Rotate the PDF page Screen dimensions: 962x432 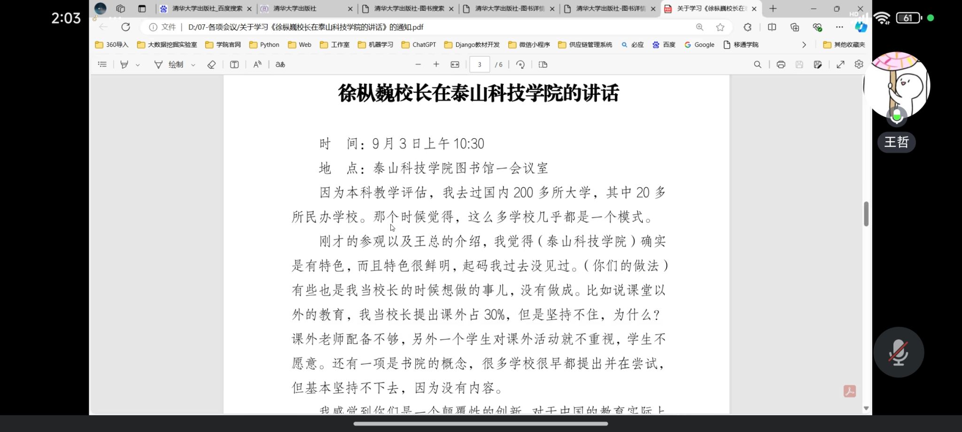coord(520,65)
